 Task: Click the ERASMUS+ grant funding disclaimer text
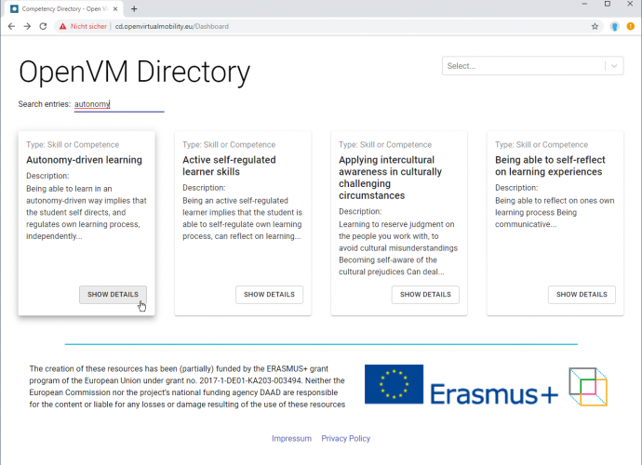(187, 386)
